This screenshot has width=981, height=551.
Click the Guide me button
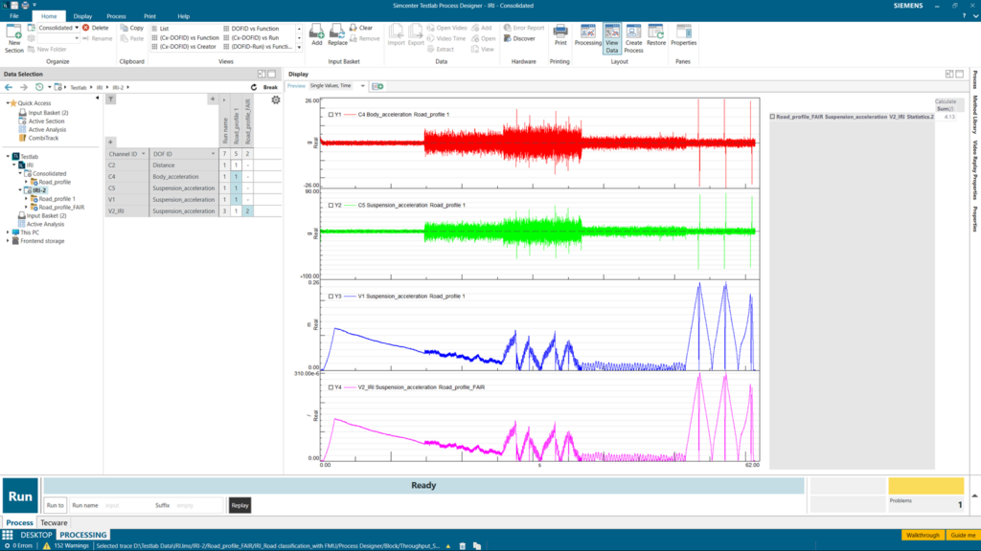962,536
